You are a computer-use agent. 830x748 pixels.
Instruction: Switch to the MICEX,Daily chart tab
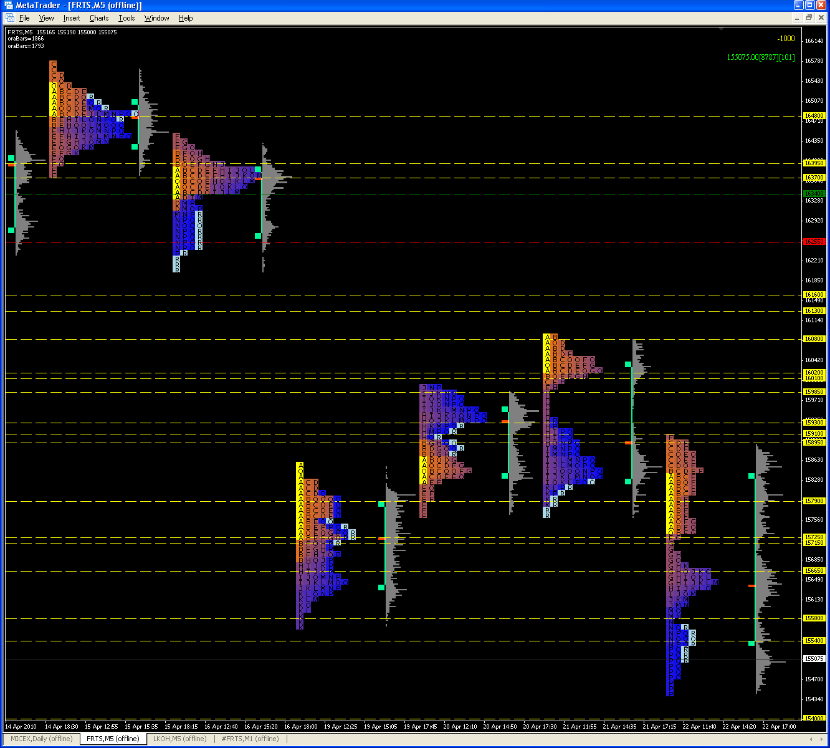coord(42,739)
